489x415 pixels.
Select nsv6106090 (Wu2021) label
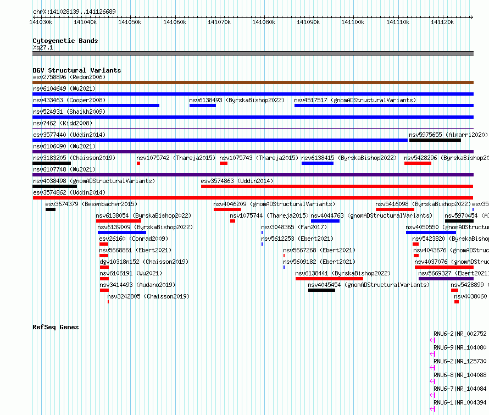[x=64, y=146]
